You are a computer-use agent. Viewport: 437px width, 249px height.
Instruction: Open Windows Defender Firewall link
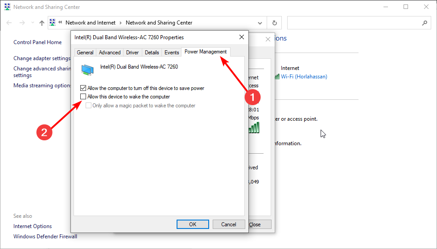[45, 237]
